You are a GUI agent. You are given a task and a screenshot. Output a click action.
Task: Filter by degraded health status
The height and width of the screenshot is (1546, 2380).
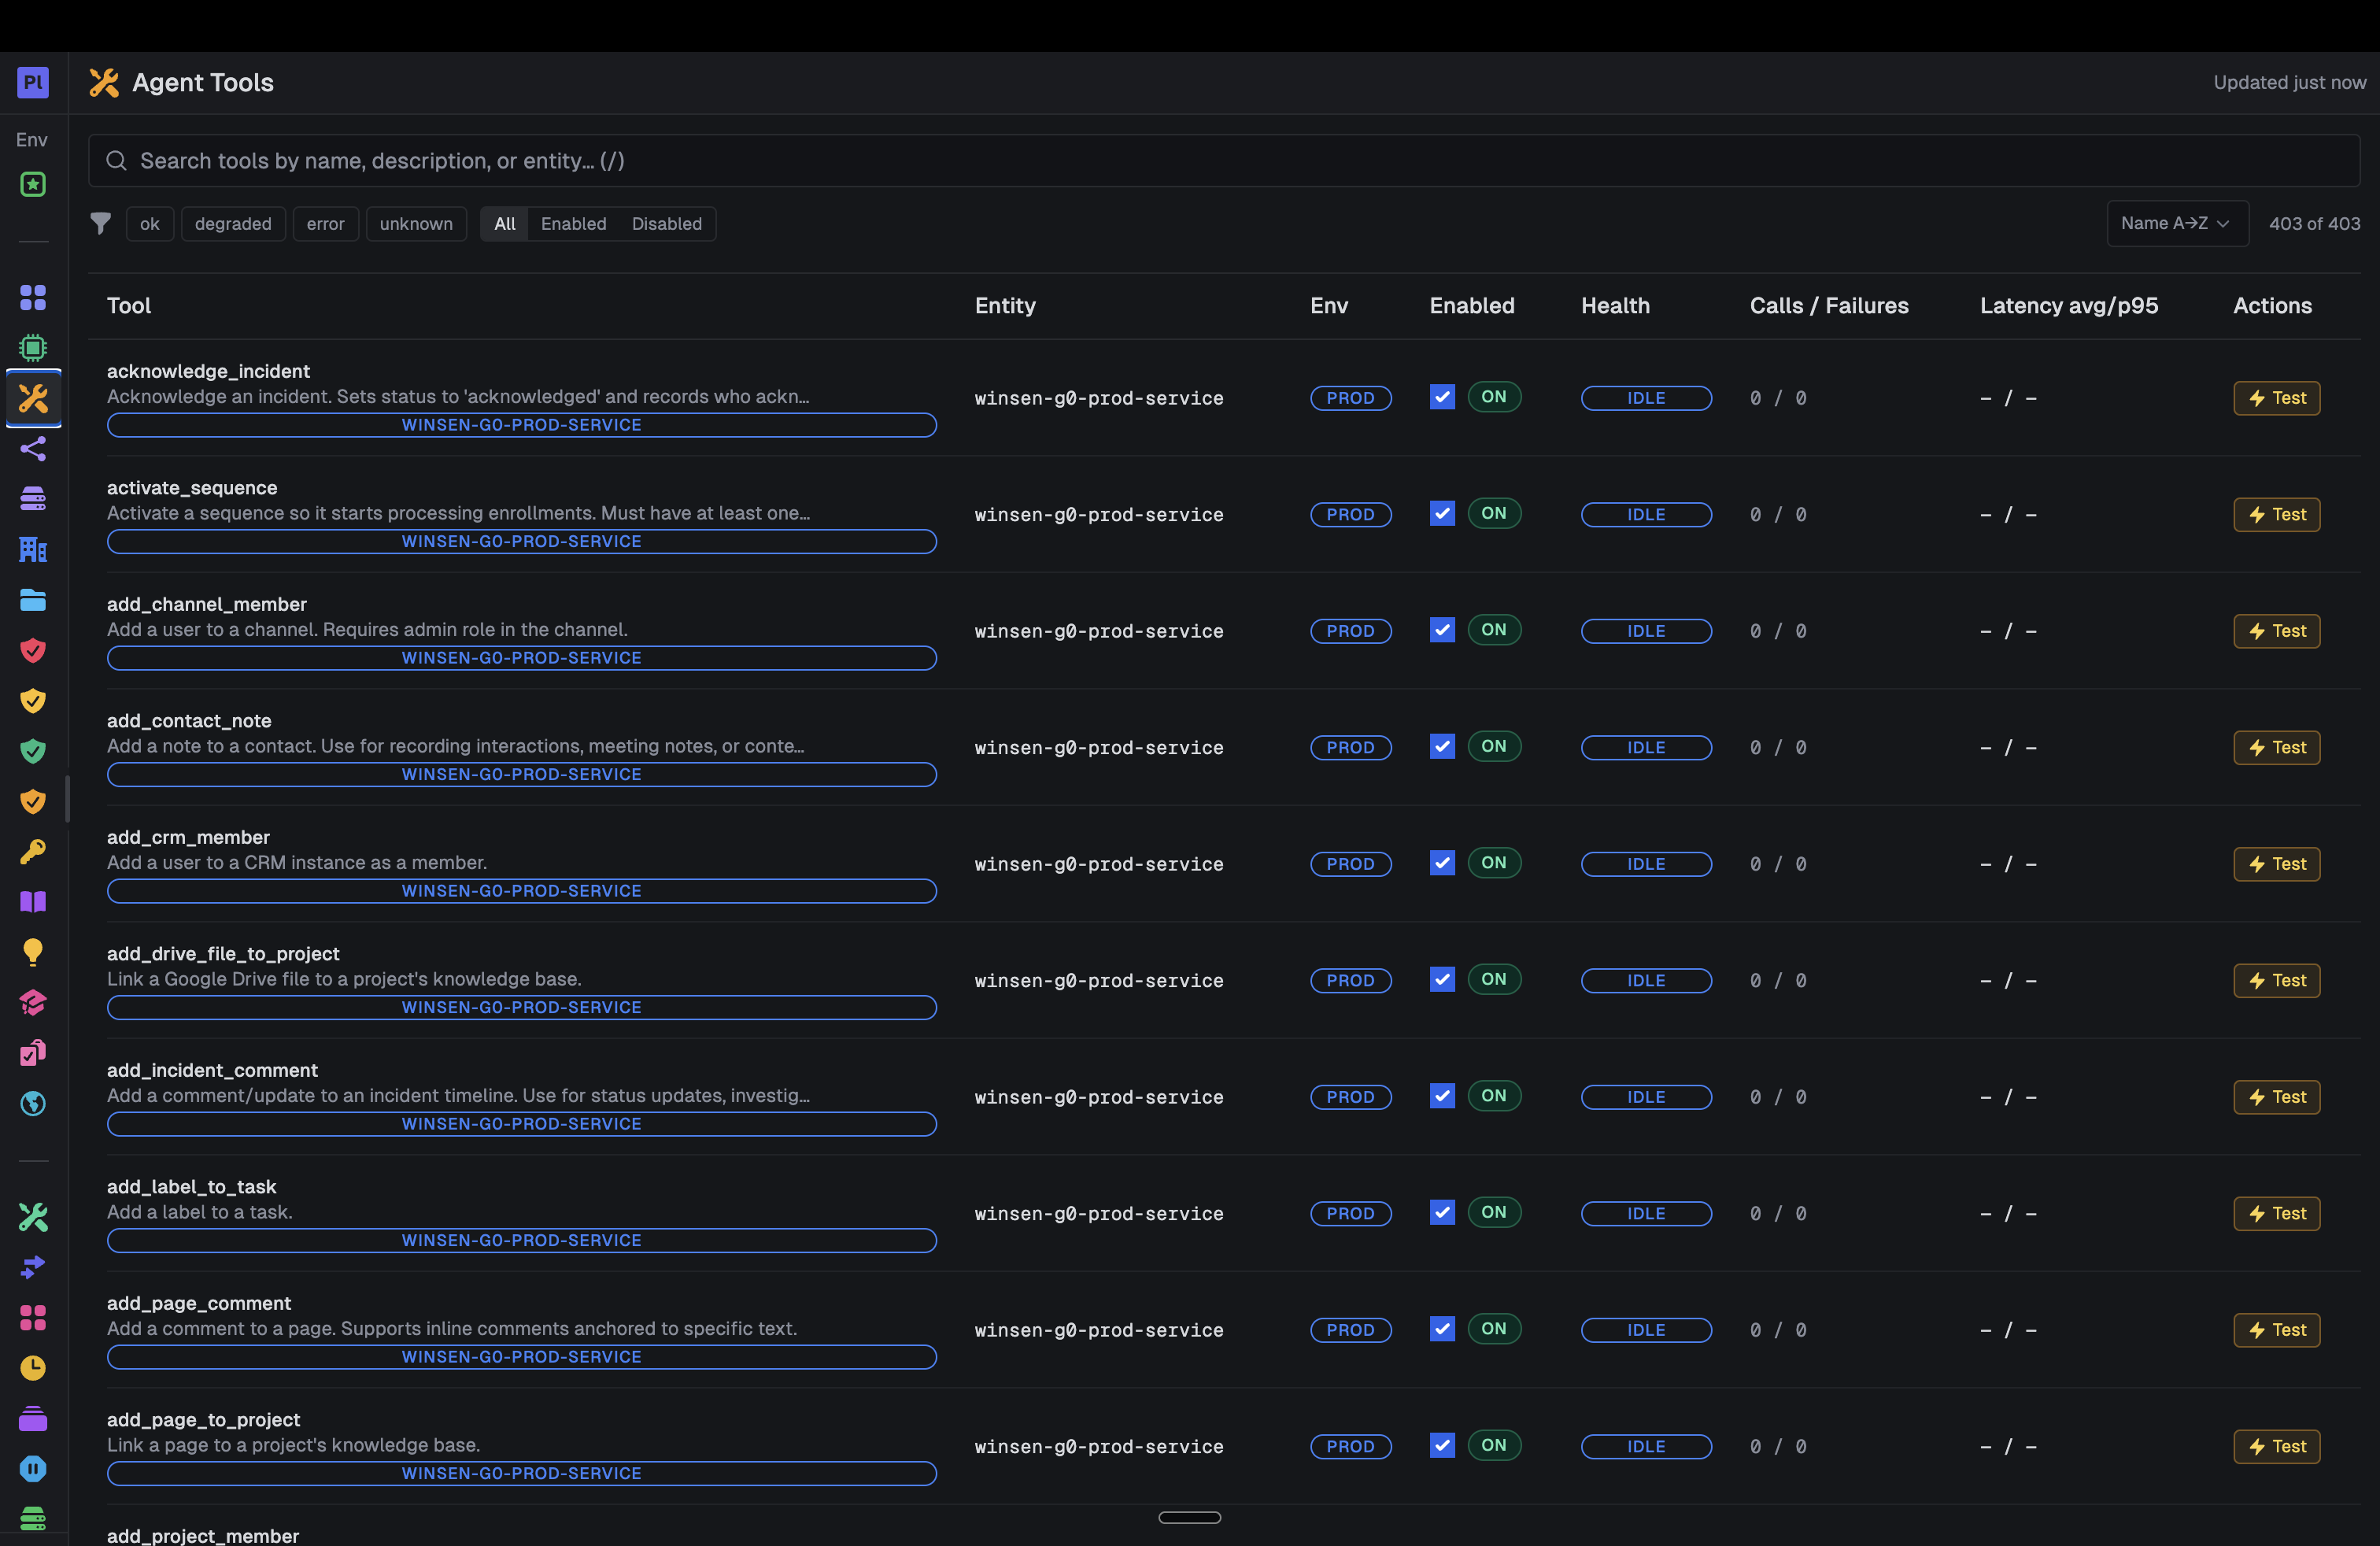pos(233,224)
